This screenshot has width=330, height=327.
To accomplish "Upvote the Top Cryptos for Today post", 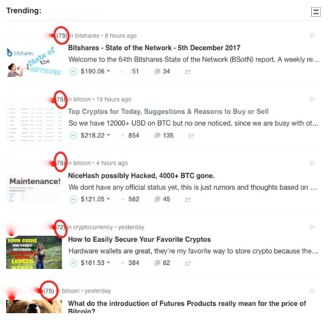I will click(x=73, y=136).
